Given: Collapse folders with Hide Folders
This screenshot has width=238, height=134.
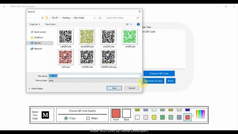Looking at the screenshot, I should click(x=36, y=89).
